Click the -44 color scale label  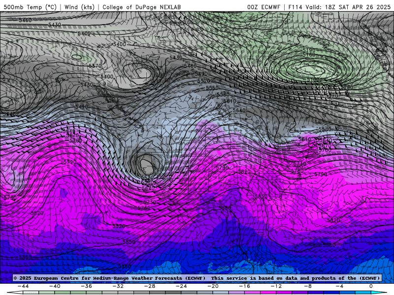point(23,286)
